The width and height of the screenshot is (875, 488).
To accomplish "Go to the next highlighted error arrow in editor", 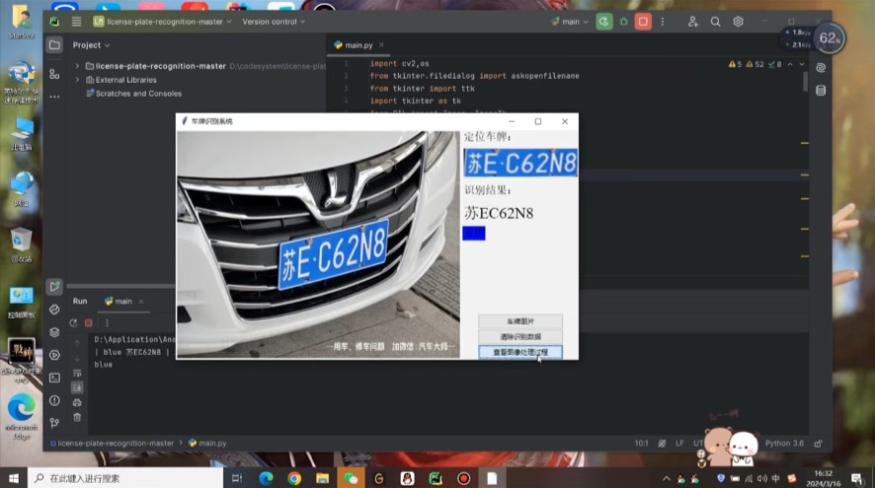I will point(802,64).
